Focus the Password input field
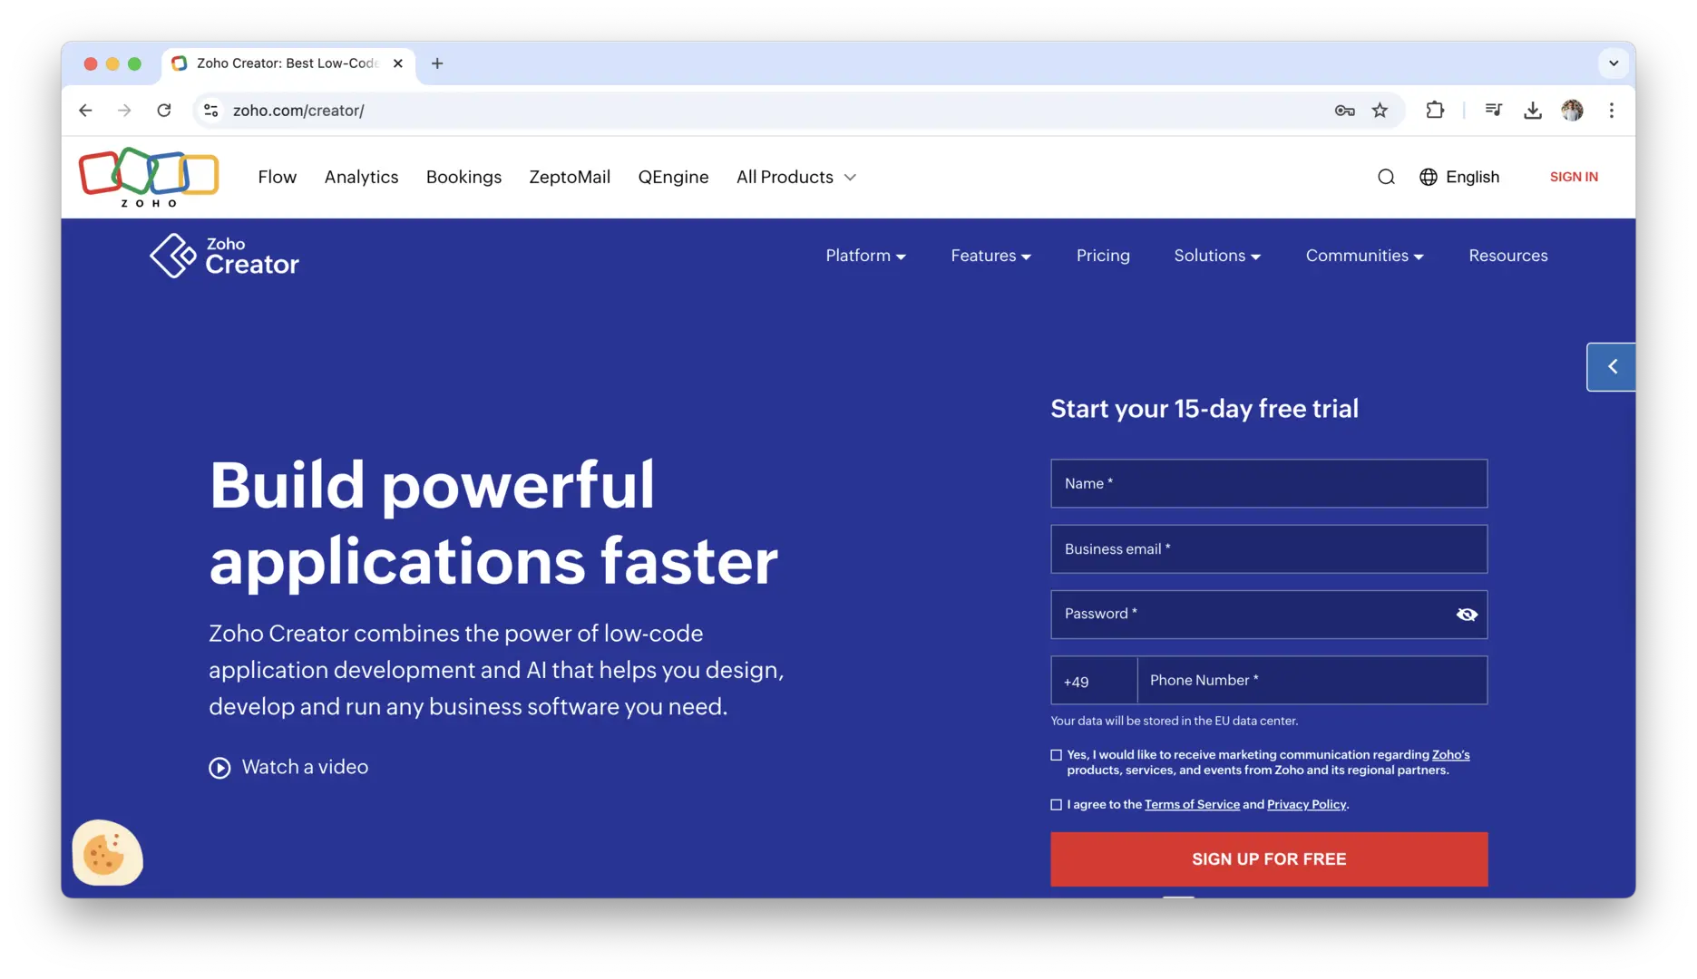Screen dimensions: 1697x979 (1269, 615)
